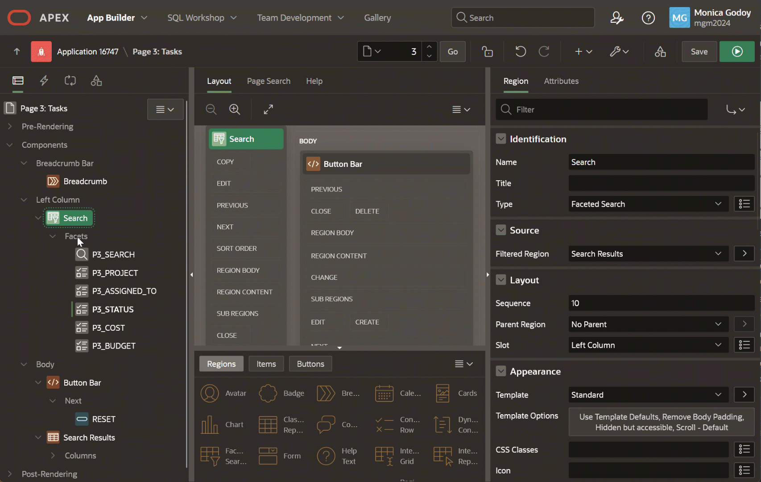Screen dimensions: 761x482
Task: Collapse the Appearance section toggle
Action: pos(501,371)
